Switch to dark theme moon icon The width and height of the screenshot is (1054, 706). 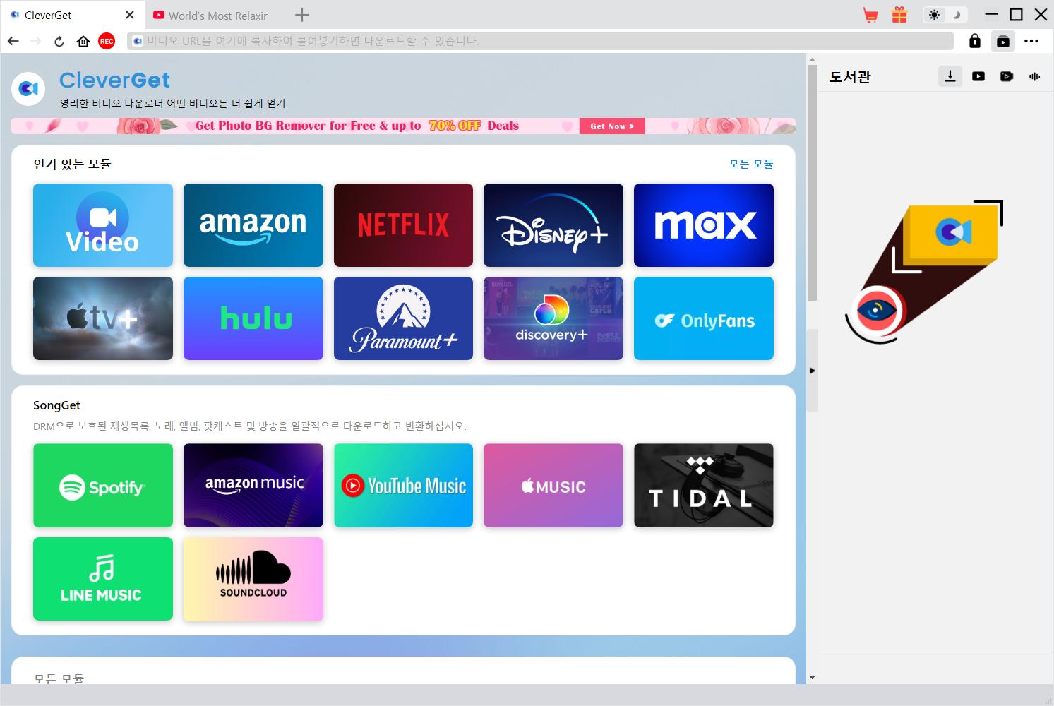pos(957,15)
